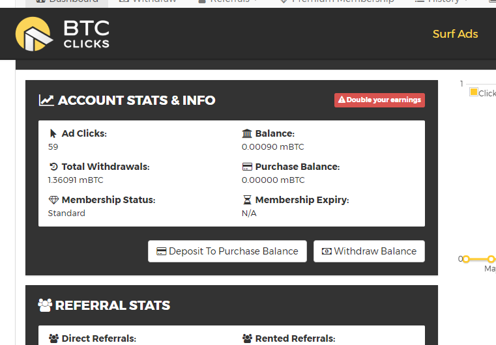The height and width of the screenshot is (345, 496).
Task: Click the hourglass icon beside Membership Expiry
Action: (247, 200)
